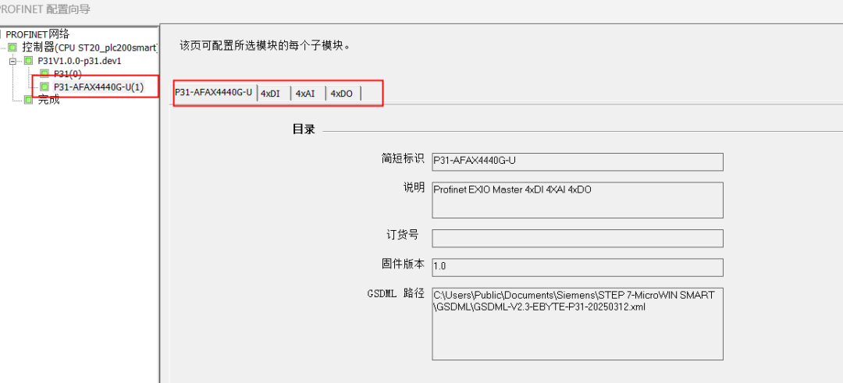Image resolution: width=843 pixels, height=383 pixels.
Task: Click the GSDML 路径 text box
Action: 578,324
